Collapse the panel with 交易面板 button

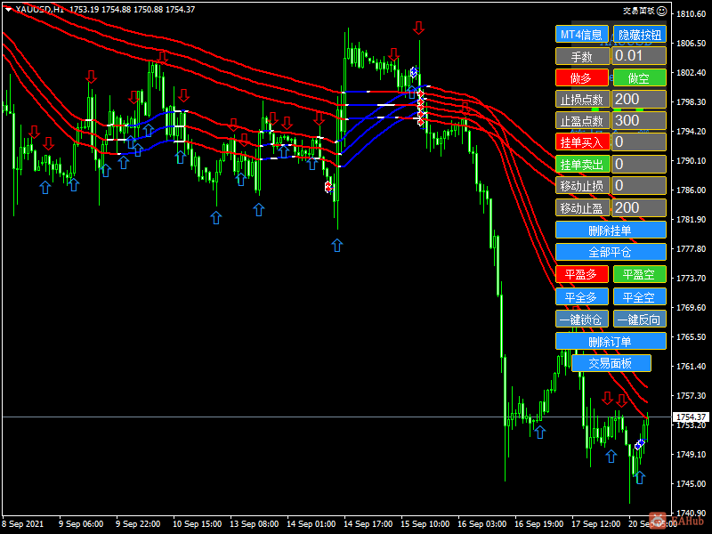pos(611,363)
